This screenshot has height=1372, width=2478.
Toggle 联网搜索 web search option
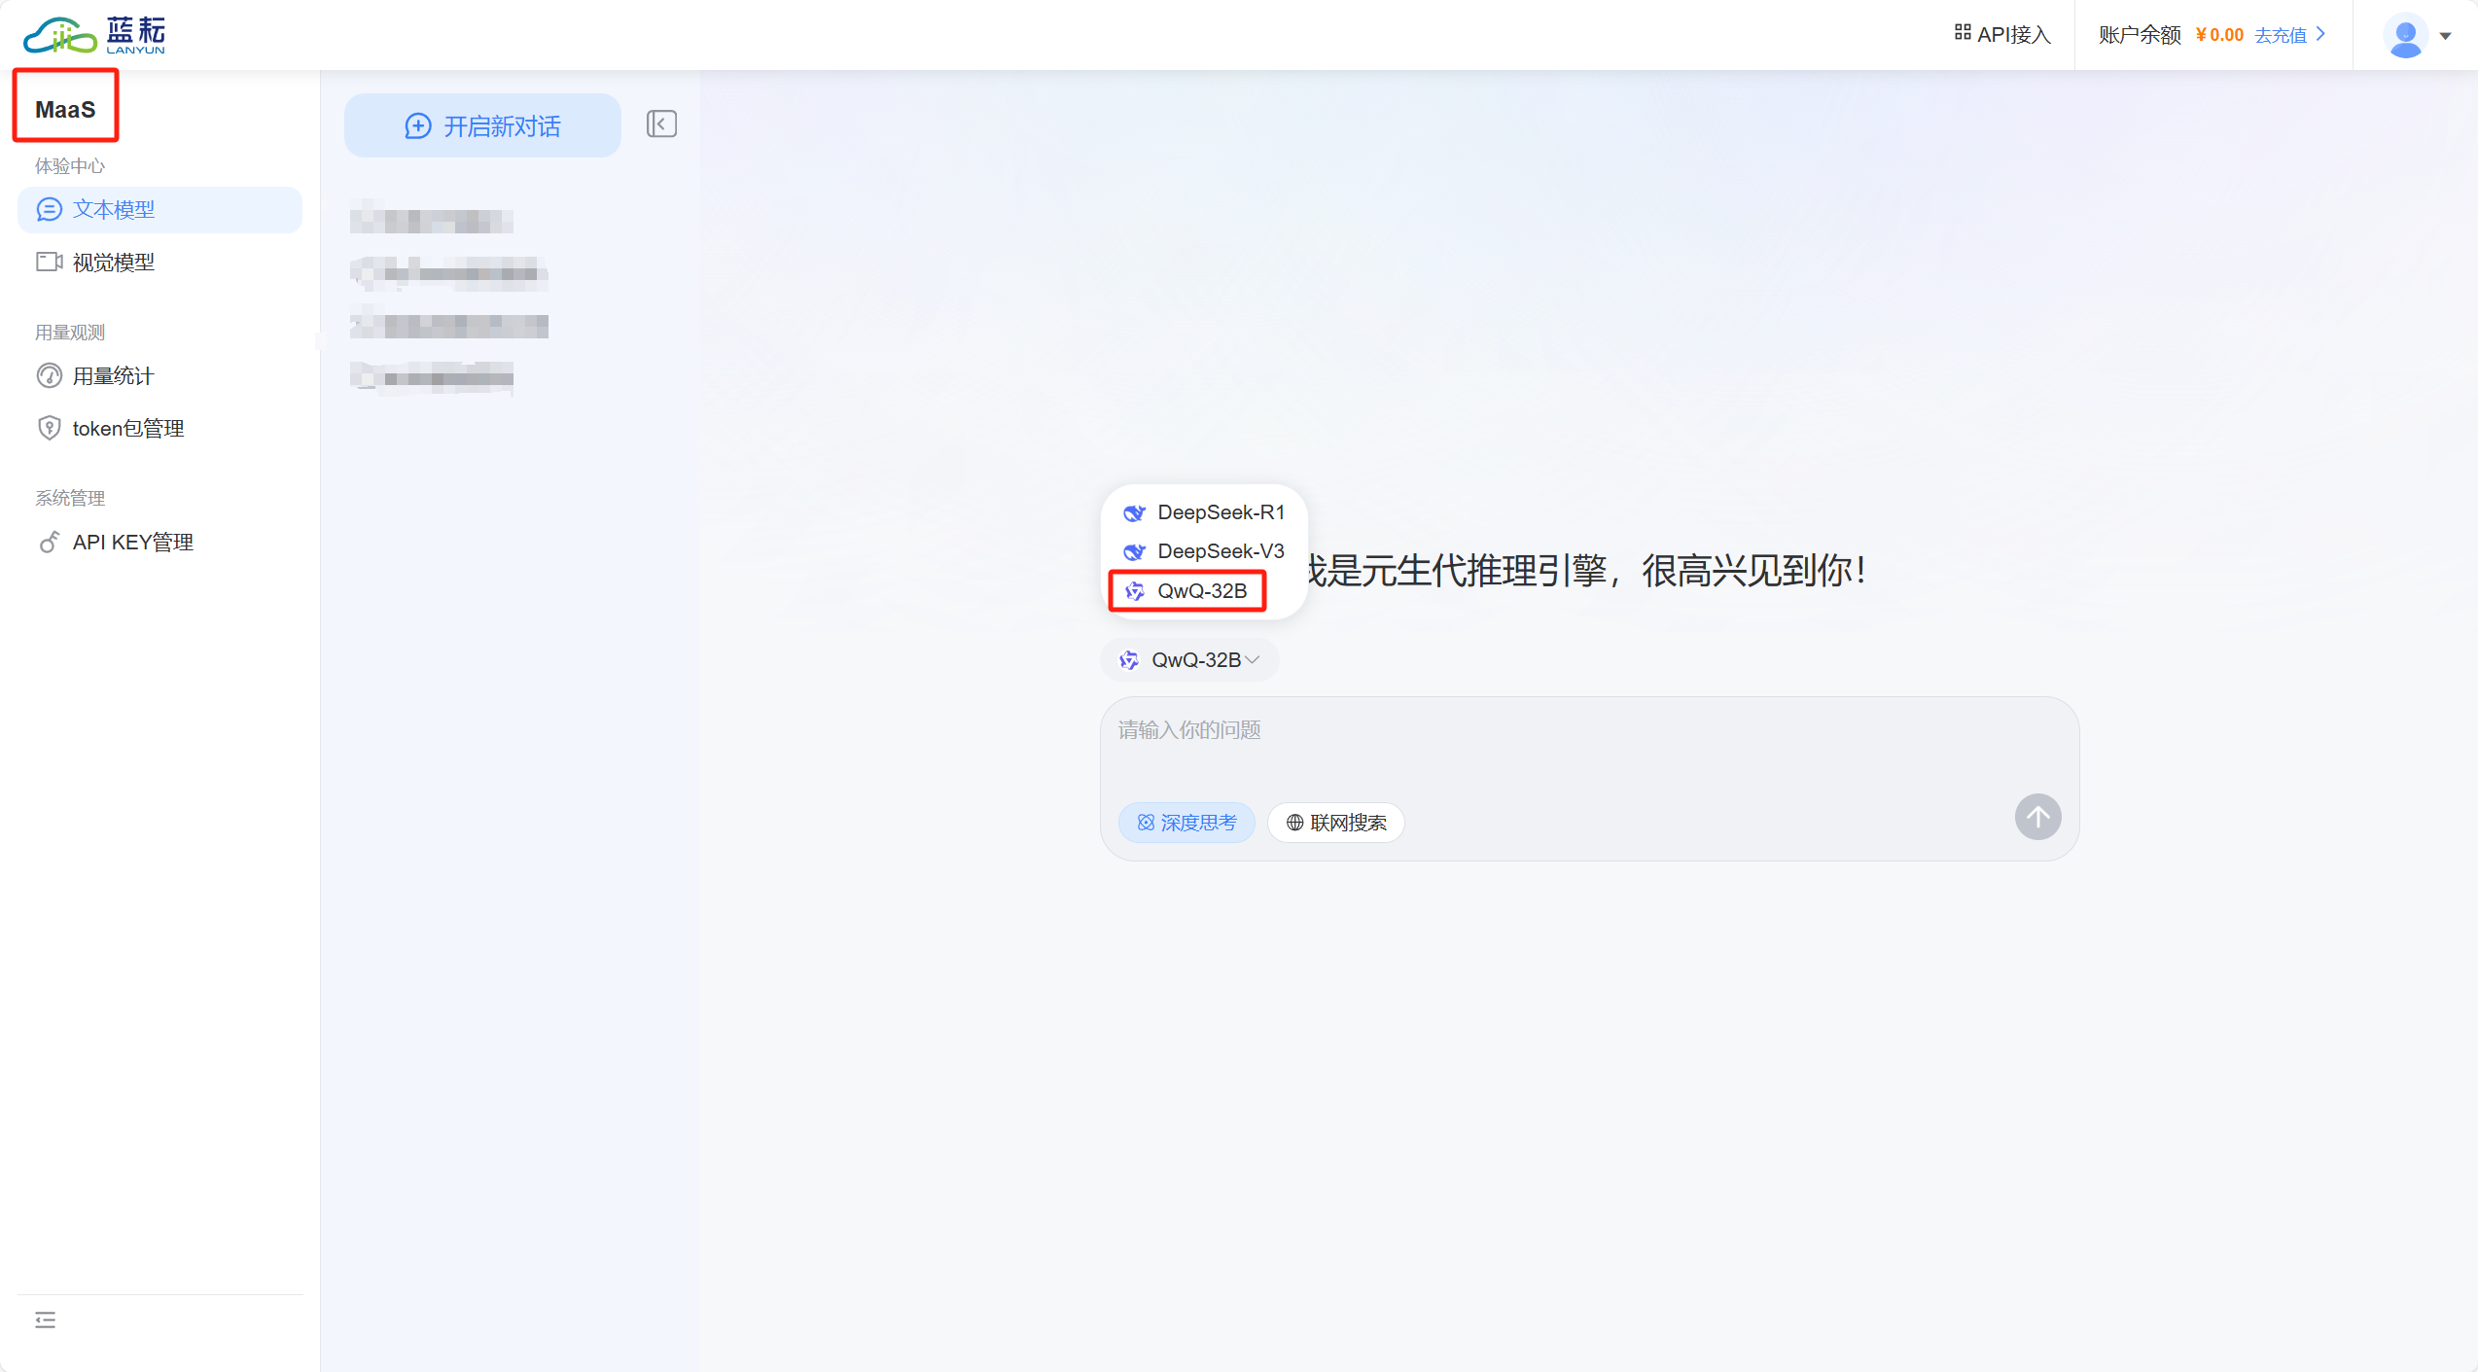(1336, 823)
